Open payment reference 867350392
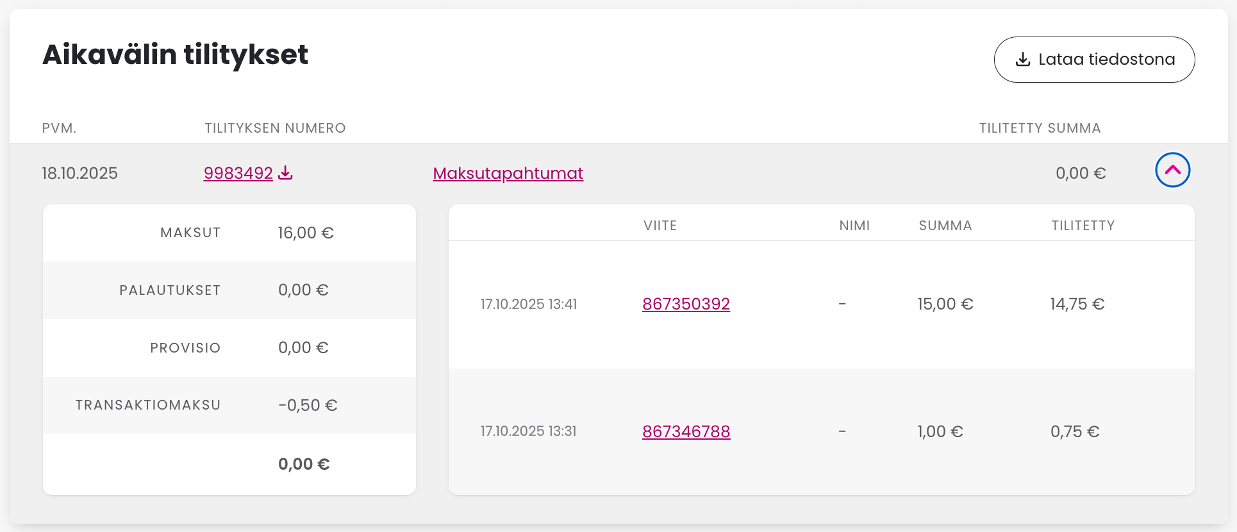This screenshot has height=532, width=1237. point(686,304)
